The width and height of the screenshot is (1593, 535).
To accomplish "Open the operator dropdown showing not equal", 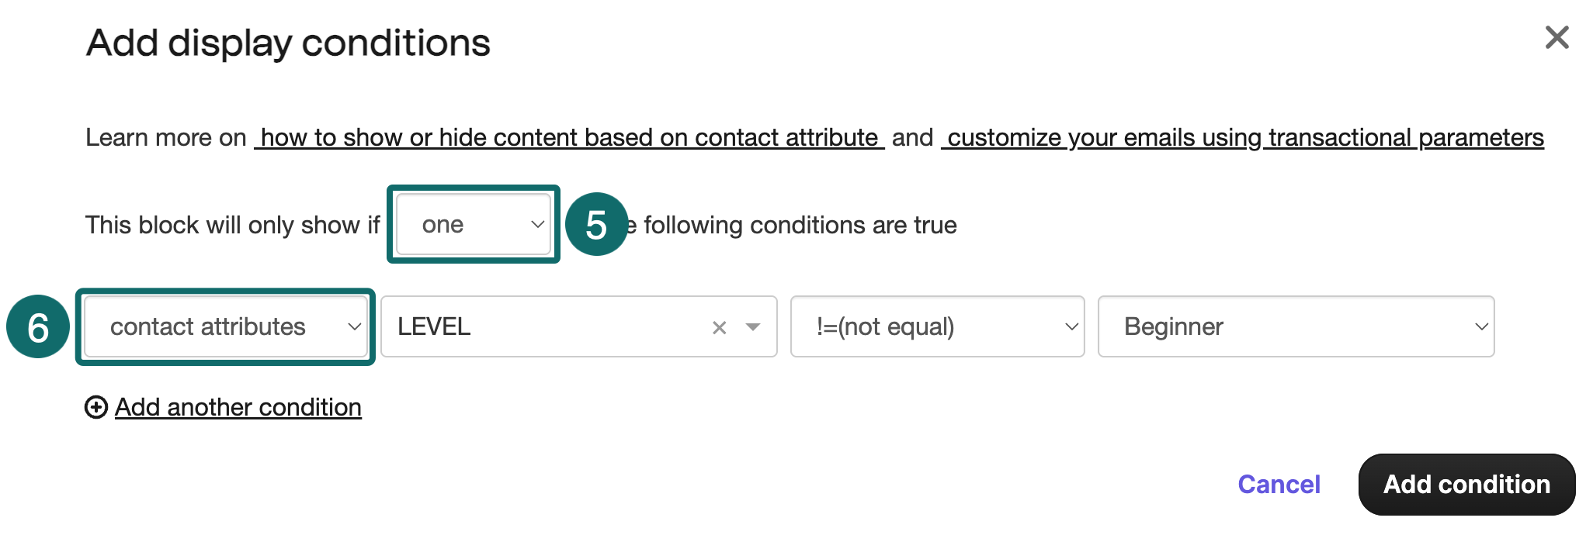I will [x=937, y=326].
